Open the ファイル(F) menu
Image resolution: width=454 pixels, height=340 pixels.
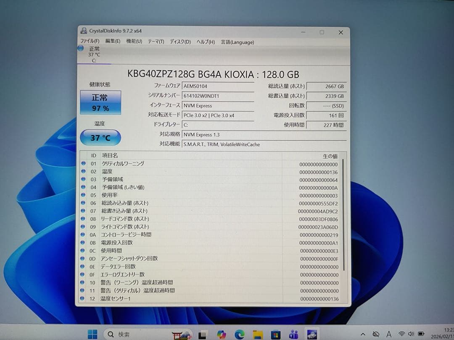(90, 41)
